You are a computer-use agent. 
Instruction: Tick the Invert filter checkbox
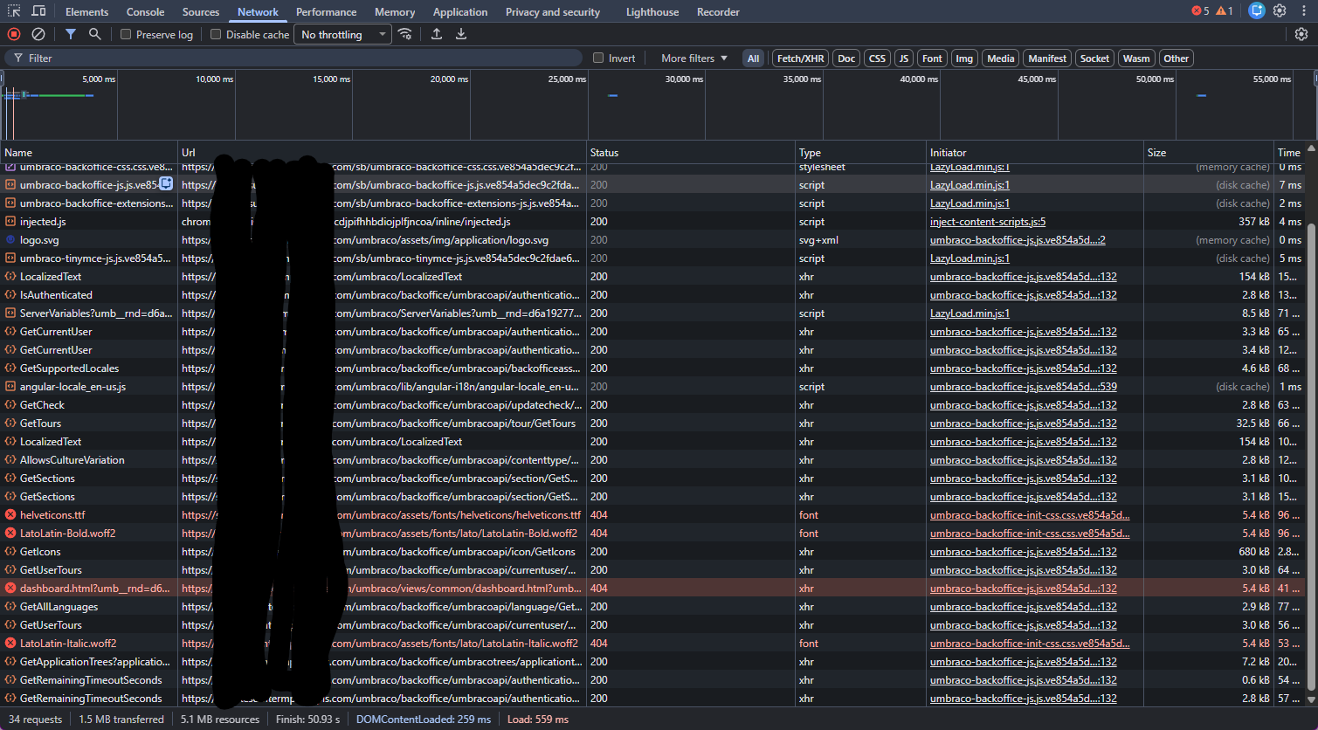598,59
